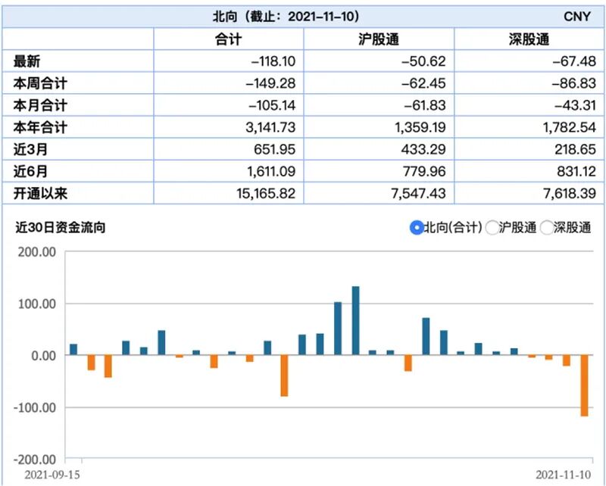This screenshot has height=486, width=606.
Task: Click the -50.62 cell
Action: (423, 61)
